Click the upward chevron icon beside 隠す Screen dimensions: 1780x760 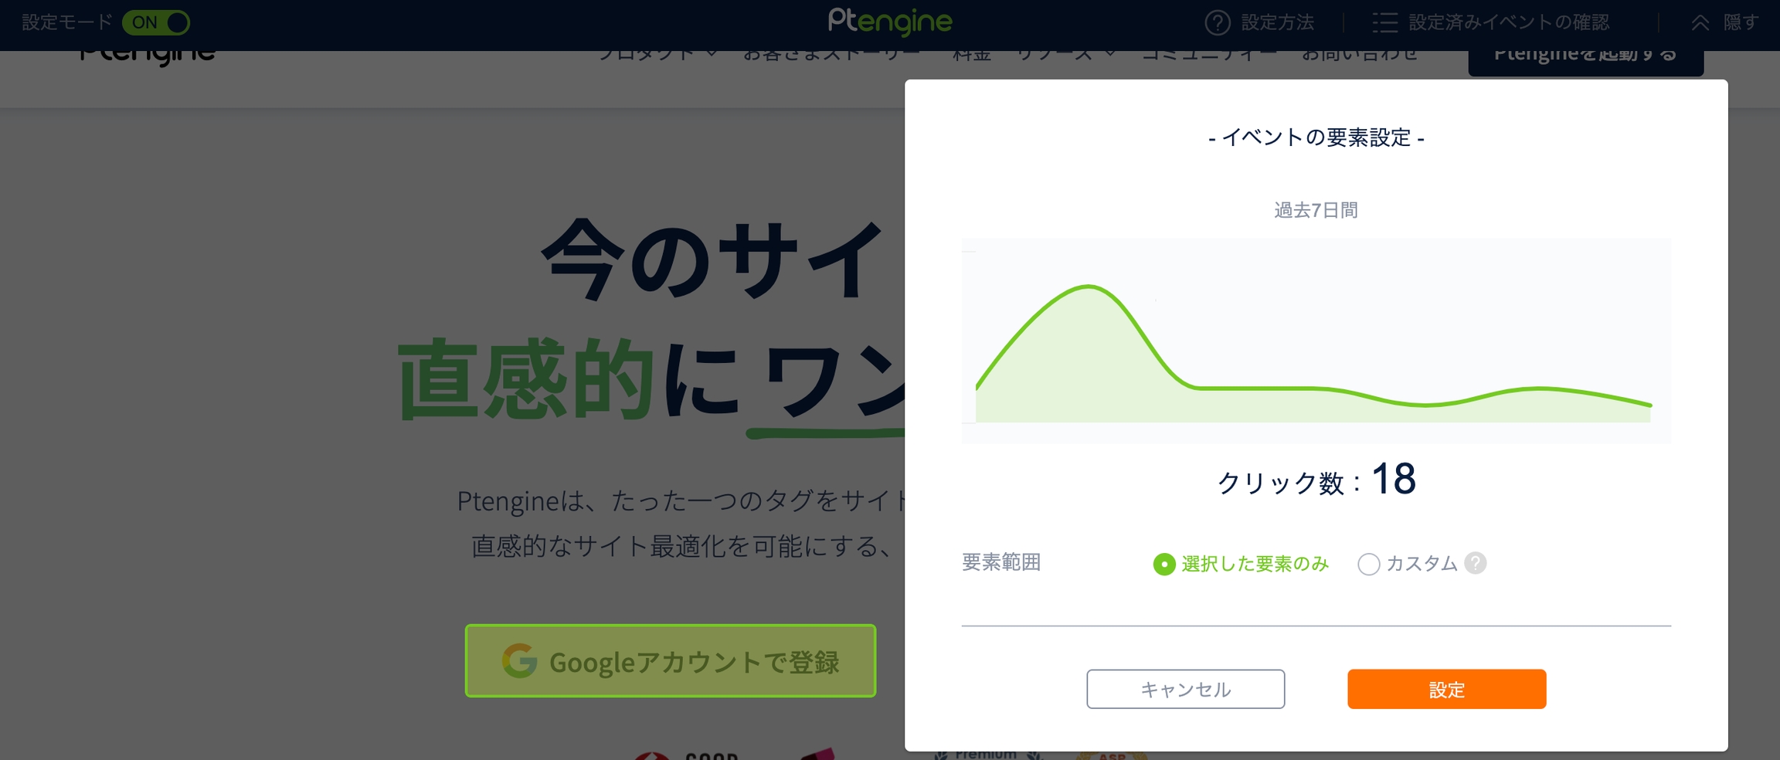pos(1700,22)
